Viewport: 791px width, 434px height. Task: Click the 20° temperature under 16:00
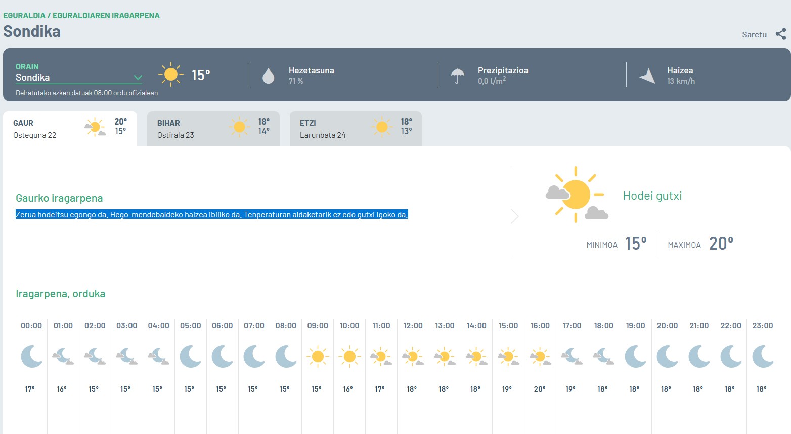click(x=540, y=389)
